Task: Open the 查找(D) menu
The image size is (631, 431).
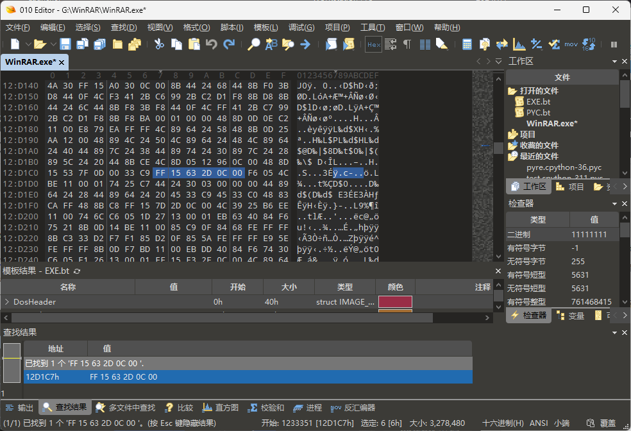Action: pyautogui.click(x=124, y=28)
